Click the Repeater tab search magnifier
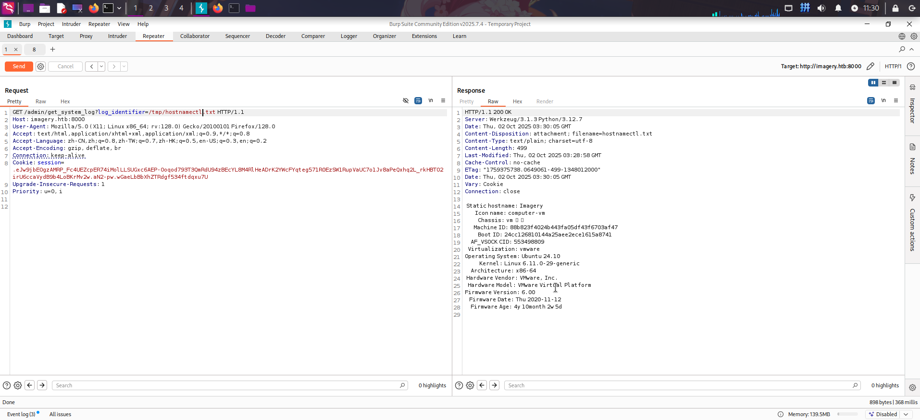Screen dimensions: 920x420 (902, 49)
